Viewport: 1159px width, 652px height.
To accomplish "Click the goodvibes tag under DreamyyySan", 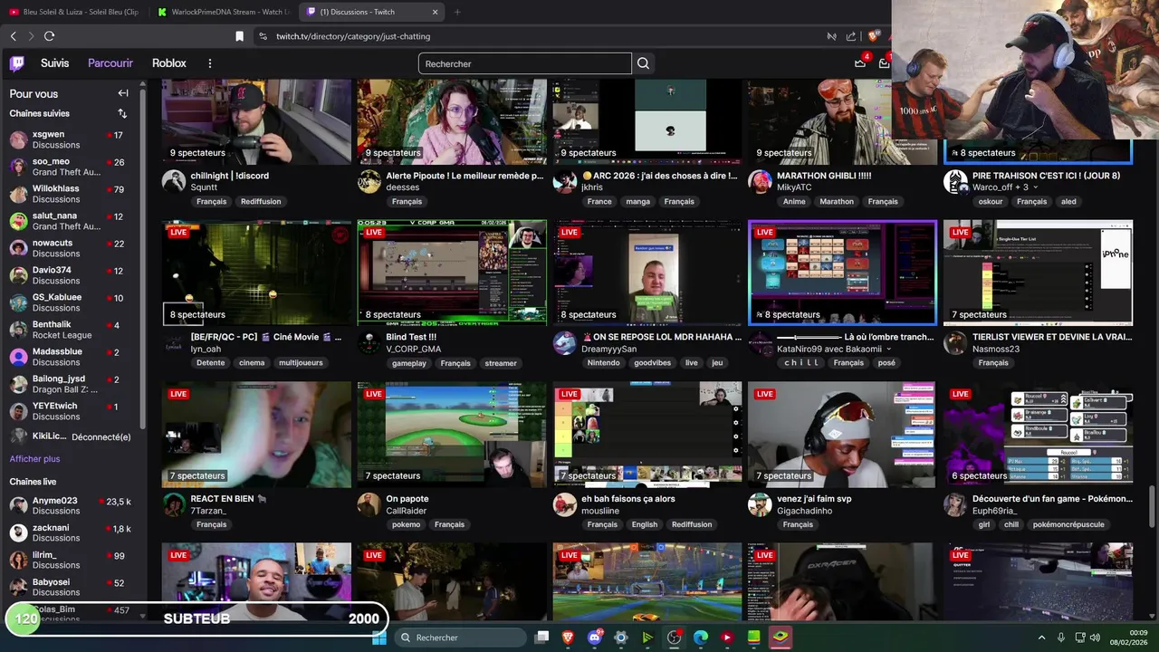I will tap(652, 363).
